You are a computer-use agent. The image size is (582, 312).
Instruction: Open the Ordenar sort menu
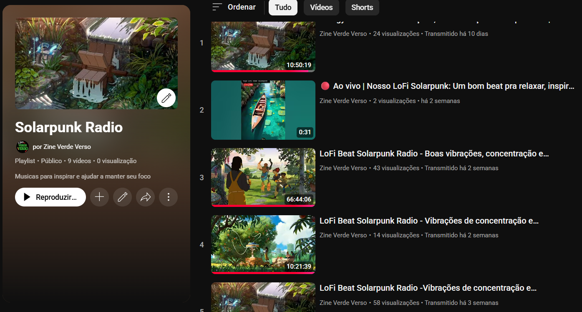(x=234, y=7)
